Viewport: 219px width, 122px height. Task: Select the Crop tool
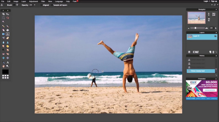pyautogui.click(x=3, y=14)
